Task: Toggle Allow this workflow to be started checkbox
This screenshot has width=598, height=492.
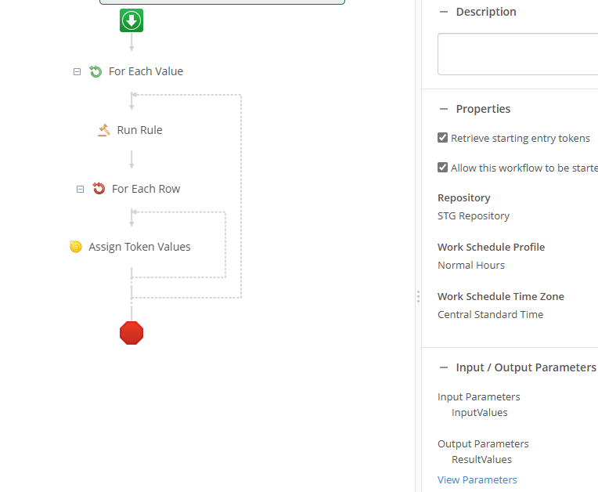Action: click(442, 168)
